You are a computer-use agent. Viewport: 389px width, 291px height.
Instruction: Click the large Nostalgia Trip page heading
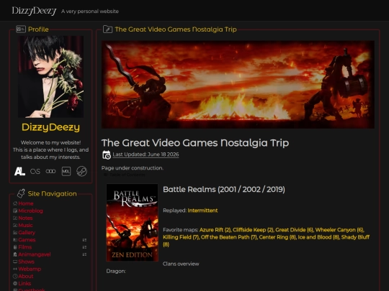(x=195, y=143)
